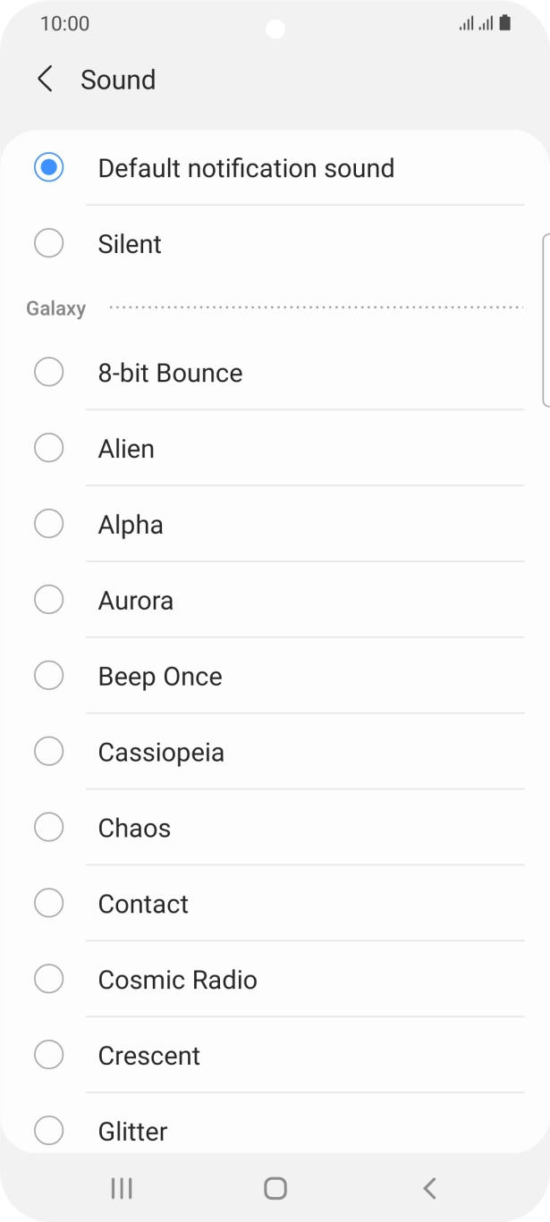The height and width of the screenshot is (1222, 550).
Task: Tap the navigation Back key bottom right
Action: click(x=429, y=1188)
